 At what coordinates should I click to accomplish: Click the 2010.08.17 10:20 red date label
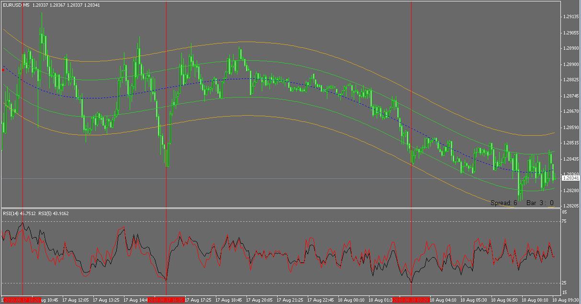tap(22, 300)
